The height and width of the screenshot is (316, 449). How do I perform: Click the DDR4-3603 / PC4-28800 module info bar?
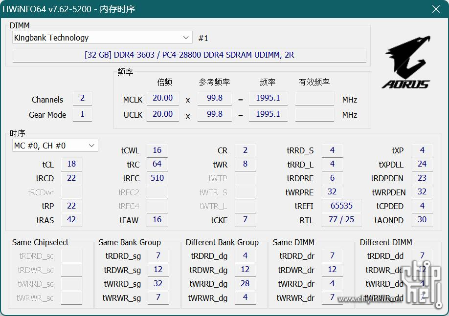tap(189, 55)
